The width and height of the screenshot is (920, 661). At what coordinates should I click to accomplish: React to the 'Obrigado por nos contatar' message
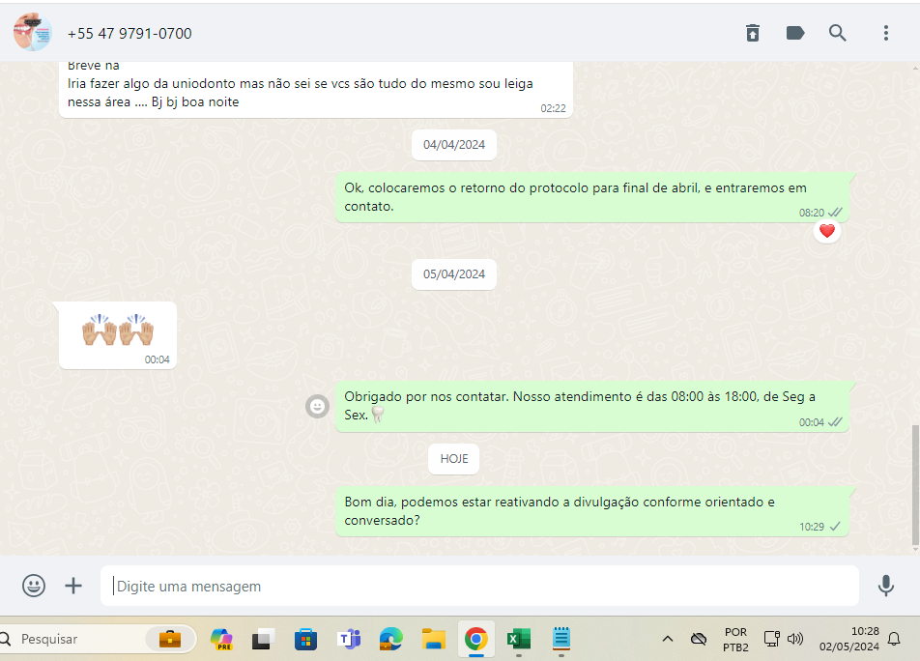[317, 406]
